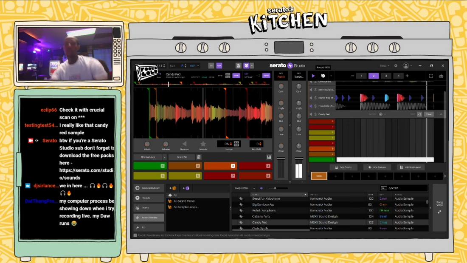
Task: Solo the Candy Red track
Action: [x=315, y=114]
